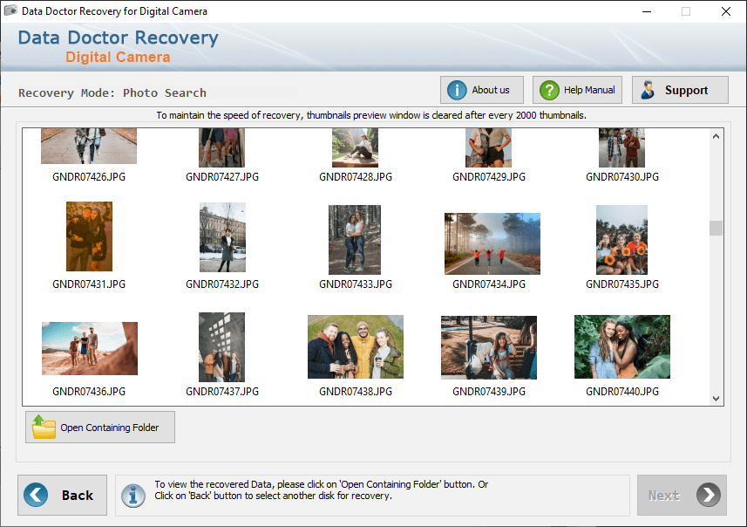Click the folder icon with green arrow

(x=44, y=427)
